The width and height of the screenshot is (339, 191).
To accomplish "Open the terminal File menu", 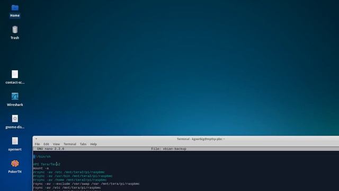I will click(x=37, y=144).
